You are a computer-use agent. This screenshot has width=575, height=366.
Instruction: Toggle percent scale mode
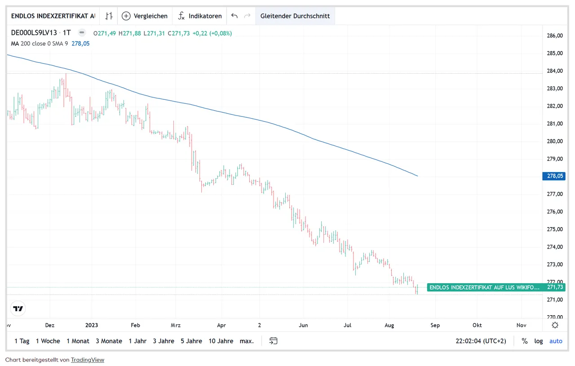click(x=524, y=341)
